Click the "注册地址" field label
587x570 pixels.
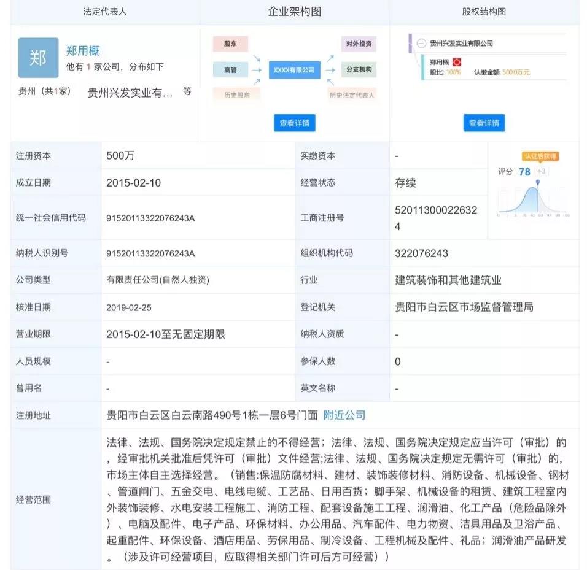[33, 415]
